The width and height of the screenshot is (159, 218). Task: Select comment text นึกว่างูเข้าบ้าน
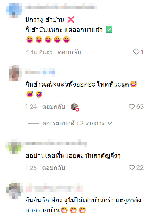point(45,20)
